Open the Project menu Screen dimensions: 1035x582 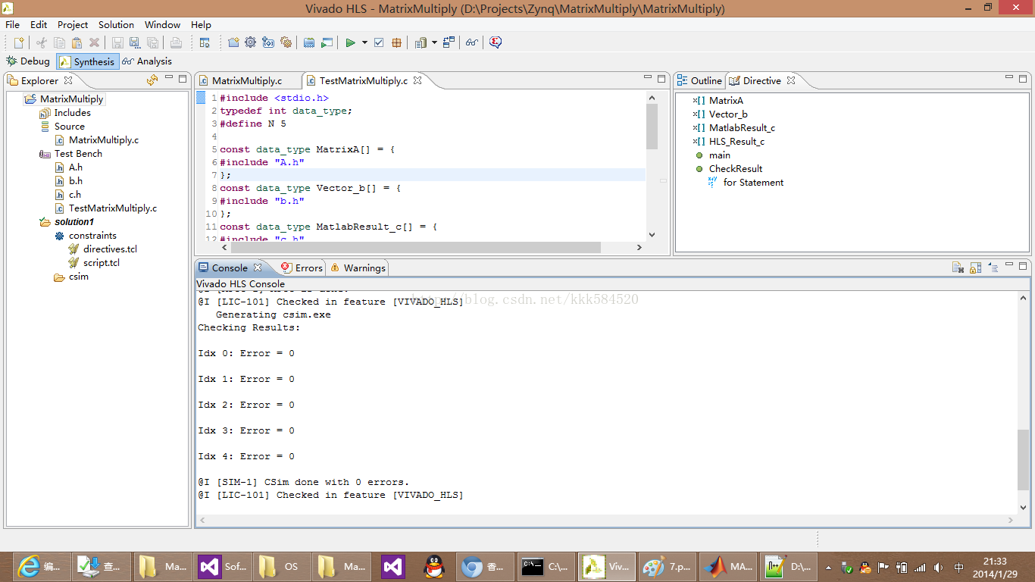pyautogui.click(x=73, y=24)
